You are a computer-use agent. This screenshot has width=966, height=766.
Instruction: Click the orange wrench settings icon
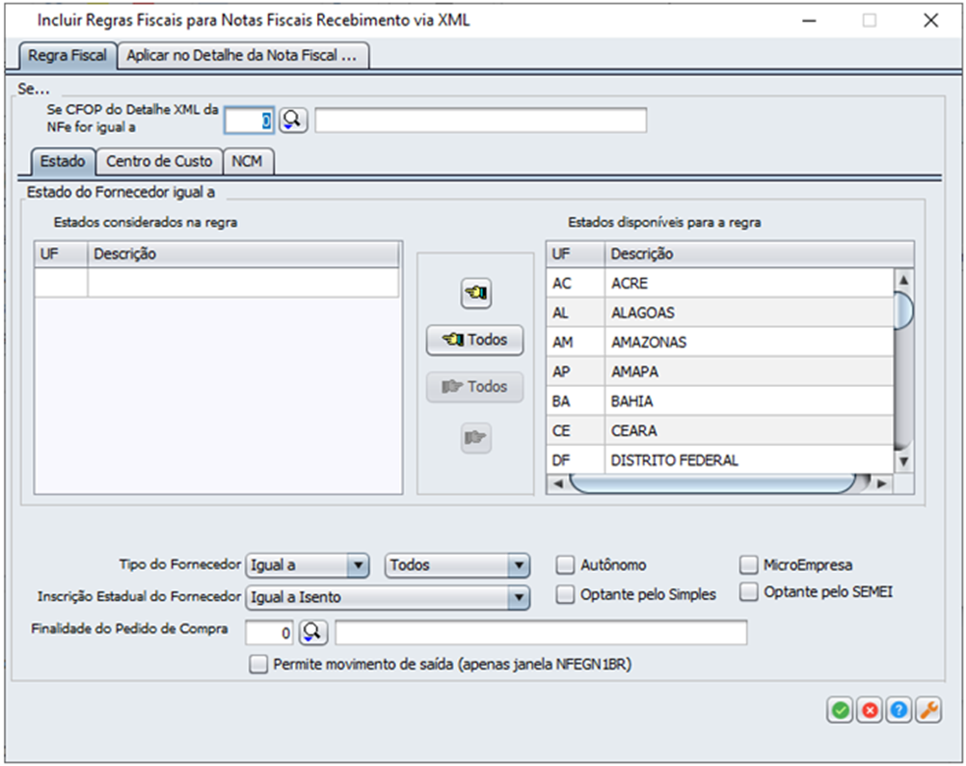(928, 710)
